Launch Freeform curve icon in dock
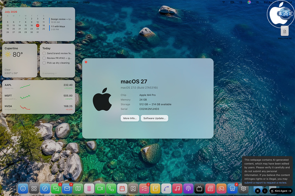 [166, 188]
